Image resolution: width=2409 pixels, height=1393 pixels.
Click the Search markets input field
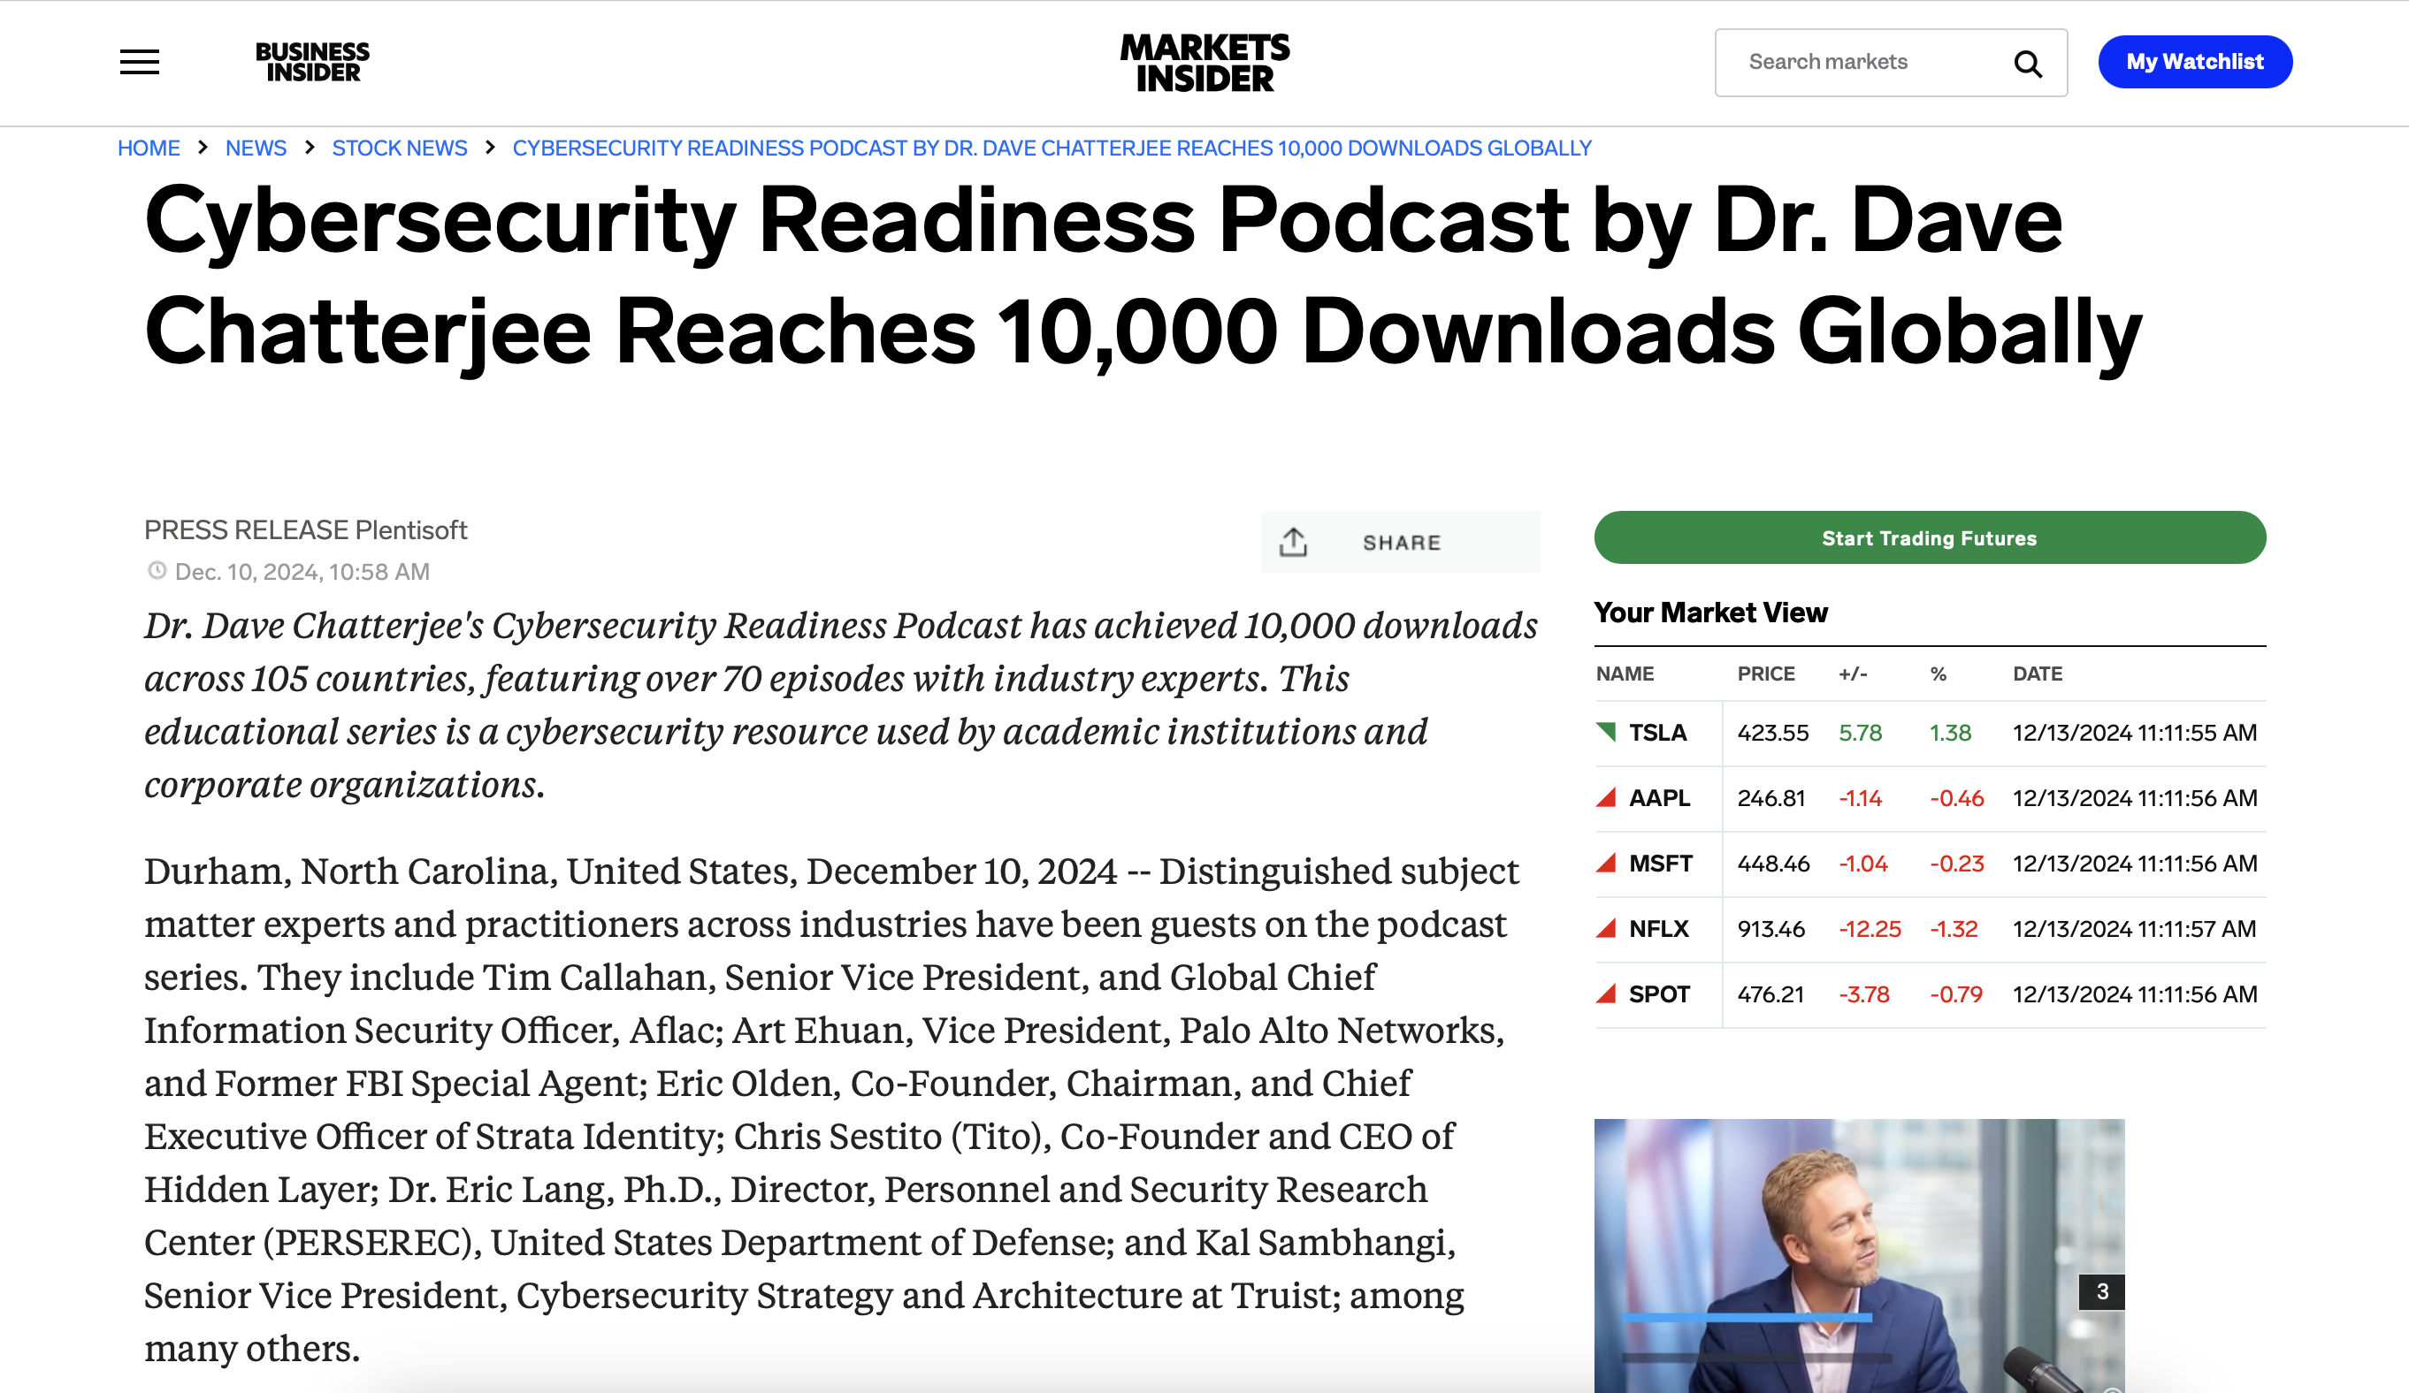[1891, 62]
